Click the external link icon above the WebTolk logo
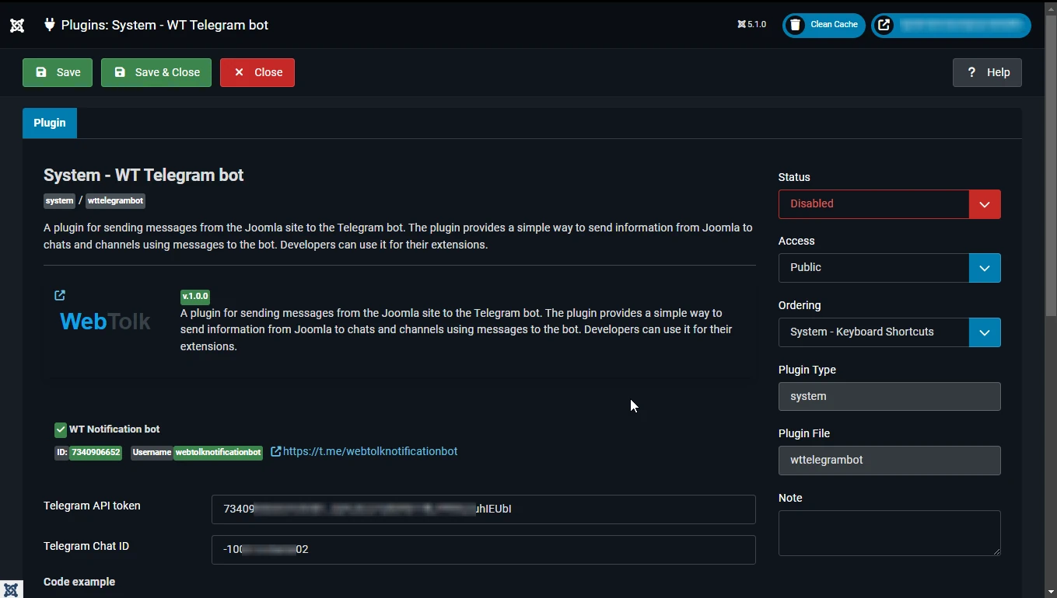 (x=60, y=295)
